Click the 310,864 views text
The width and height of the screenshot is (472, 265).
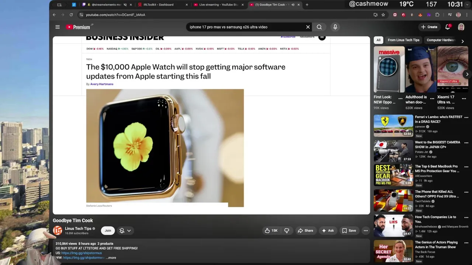point(66,244)
